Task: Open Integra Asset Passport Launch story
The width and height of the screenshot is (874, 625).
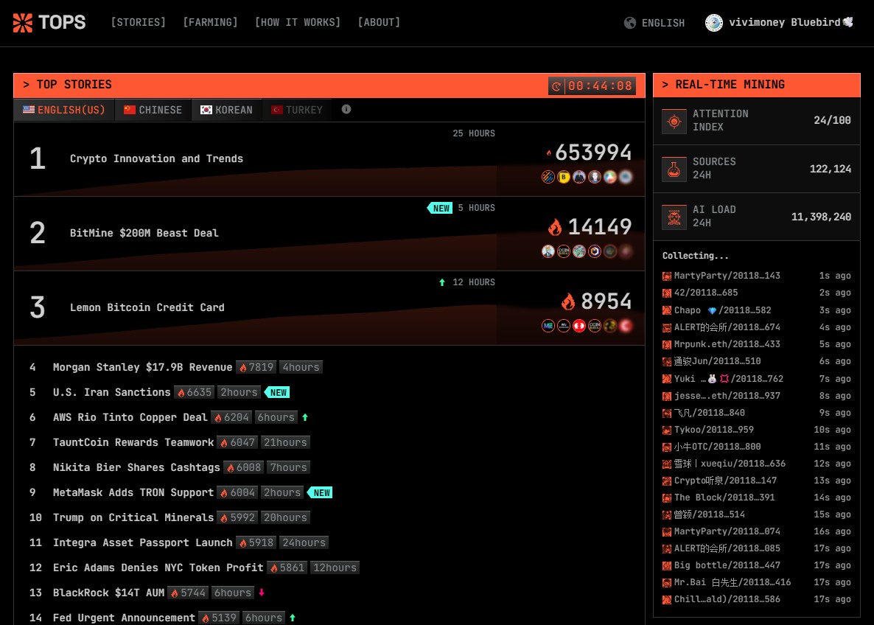Action: [143, 543]
